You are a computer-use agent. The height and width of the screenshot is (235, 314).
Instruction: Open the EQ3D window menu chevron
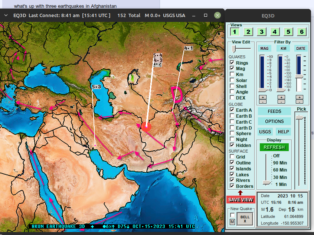click(x=6, y=15)
